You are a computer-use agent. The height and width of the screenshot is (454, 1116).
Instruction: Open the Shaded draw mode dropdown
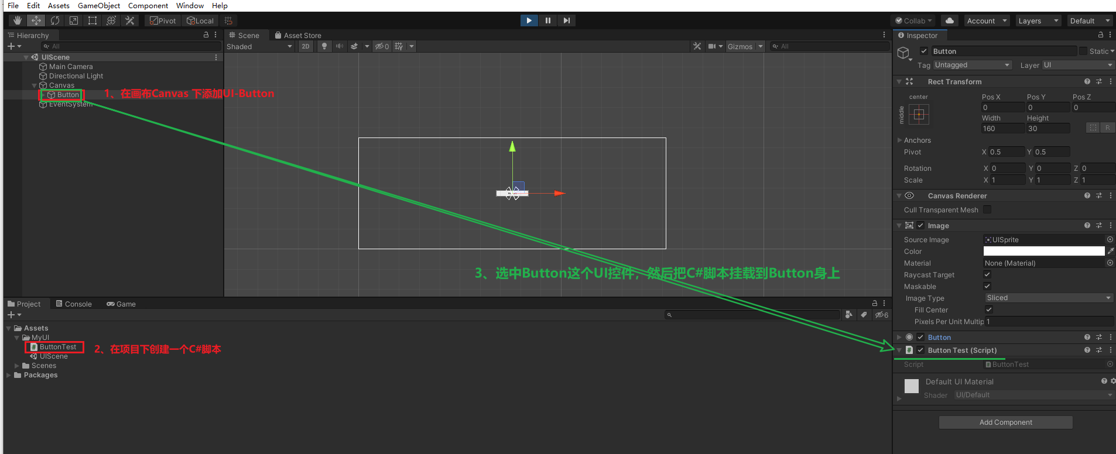(259, 47)
